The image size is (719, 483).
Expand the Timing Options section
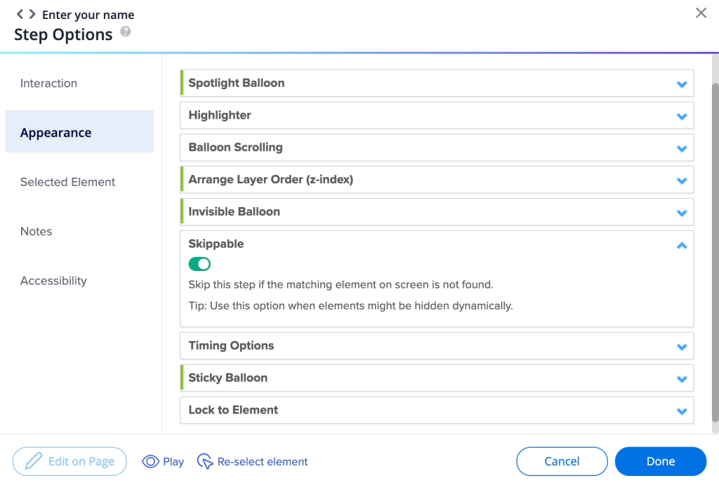click(x=681, y=347)
